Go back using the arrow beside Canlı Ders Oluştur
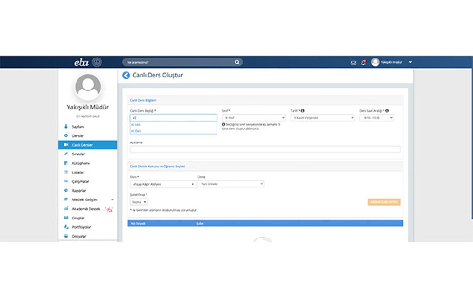This screenshot has width=473, height=296. pos(125,75)
